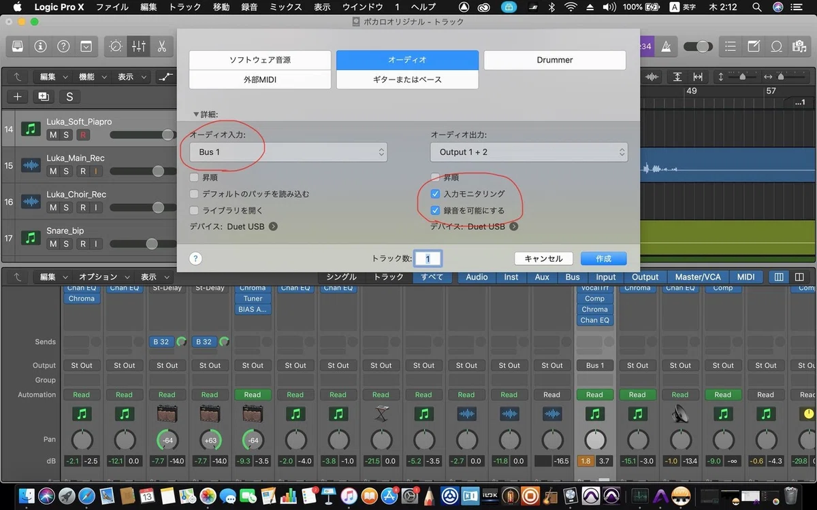Viewport: 817px width, 510px height.
Task: Uncheck 入力モニタリング checkbox
Action: tap(436, 194)
